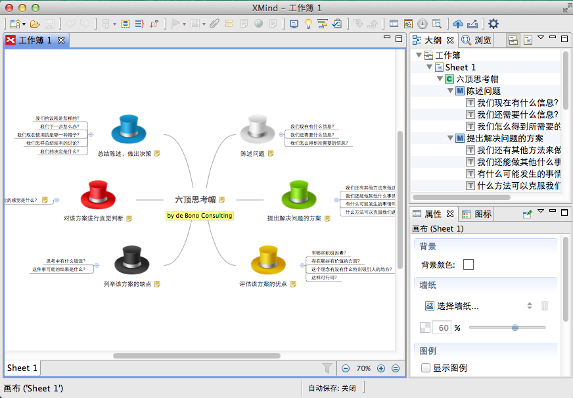The width and height of the screenshot is (573, 398).
Task: Create a relationship between topics
Action: tap(153, 23)
